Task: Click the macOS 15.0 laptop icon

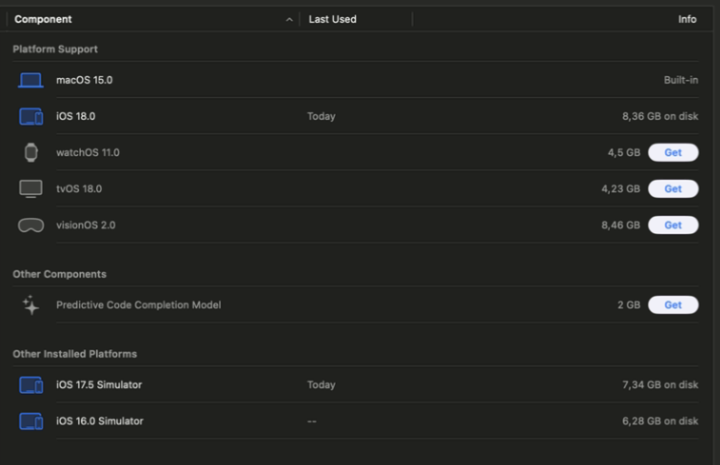Action: tap(30, 80)
